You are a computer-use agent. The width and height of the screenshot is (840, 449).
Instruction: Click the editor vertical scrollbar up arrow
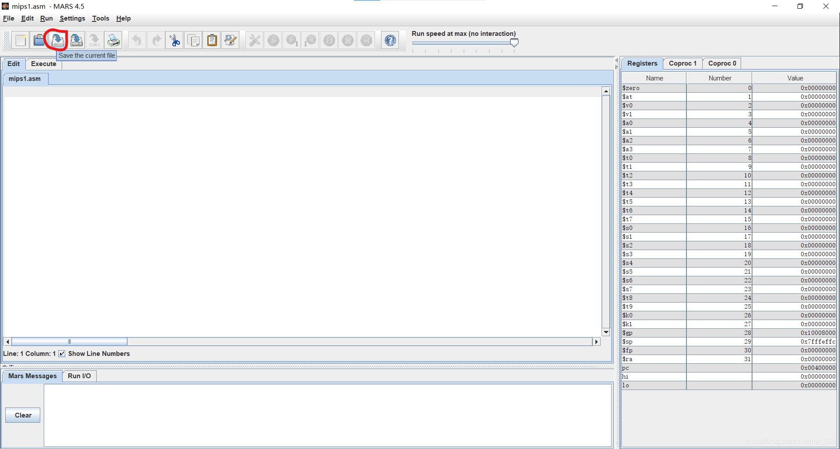pos(606,91)
